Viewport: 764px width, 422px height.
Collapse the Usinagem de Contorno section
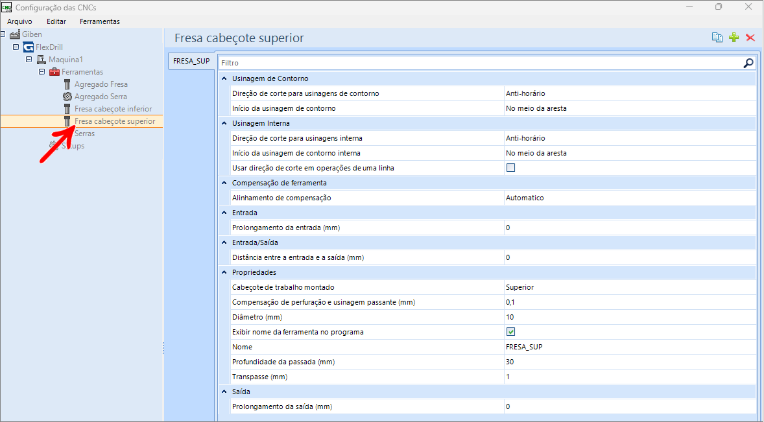pyautogui.click(x=224, y=78)
